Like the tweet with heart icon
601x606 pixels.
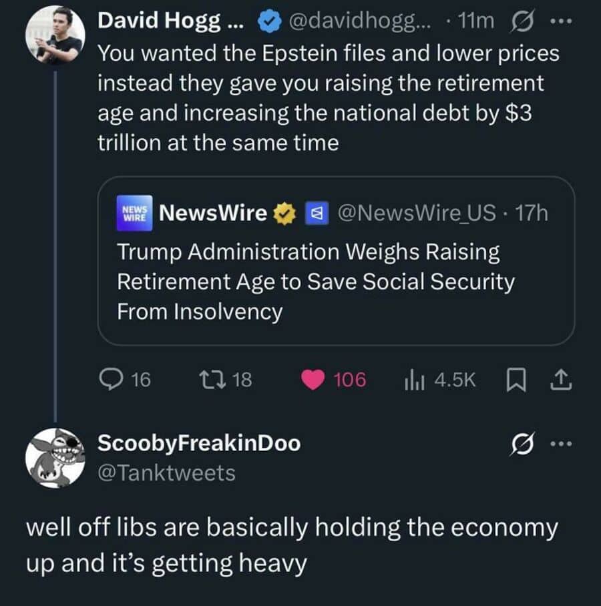(x=312, y=380)
